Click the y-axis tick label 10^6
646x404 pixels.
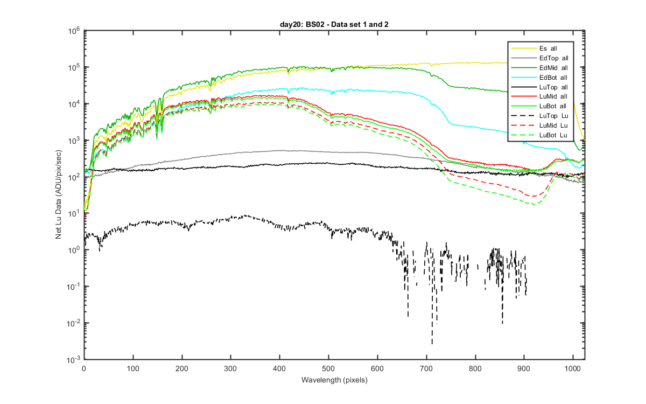click(74, 30)
